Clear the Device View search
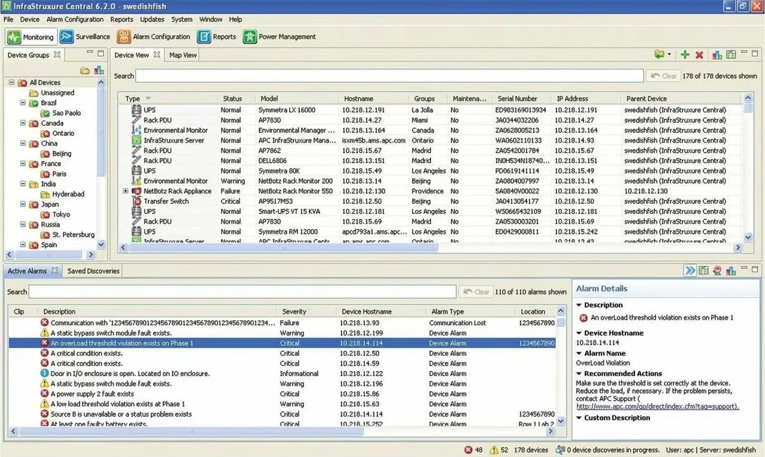Image resolution: width=765 pixels, height=457 pixels. pyautogui.click(x=664, y=76)
